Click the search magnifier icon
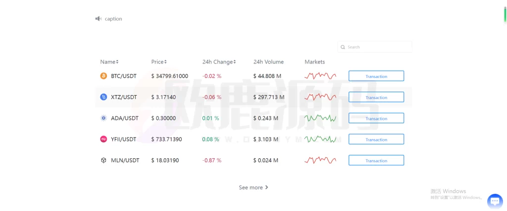The image size is (507, 211). tap(343, 47)
